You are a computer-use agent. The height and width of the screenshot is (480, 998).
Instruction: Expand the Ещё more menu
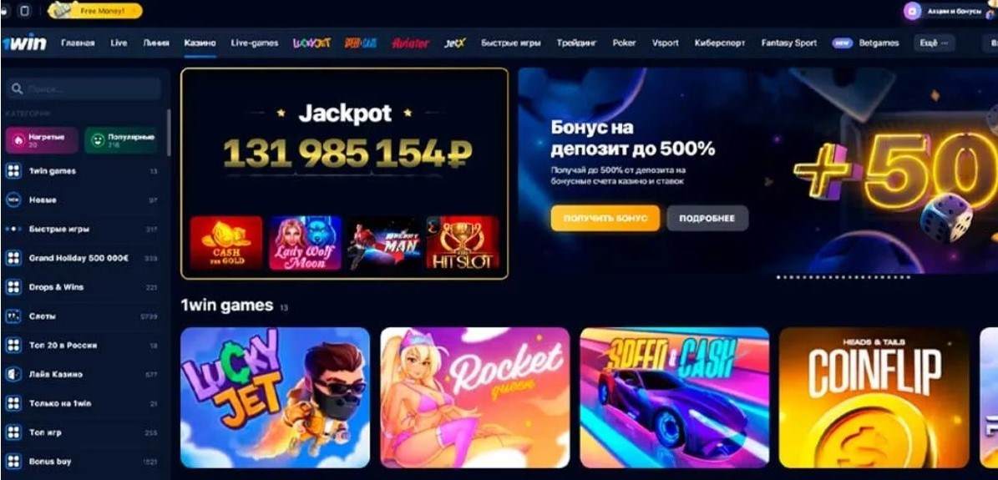[935, 43]
